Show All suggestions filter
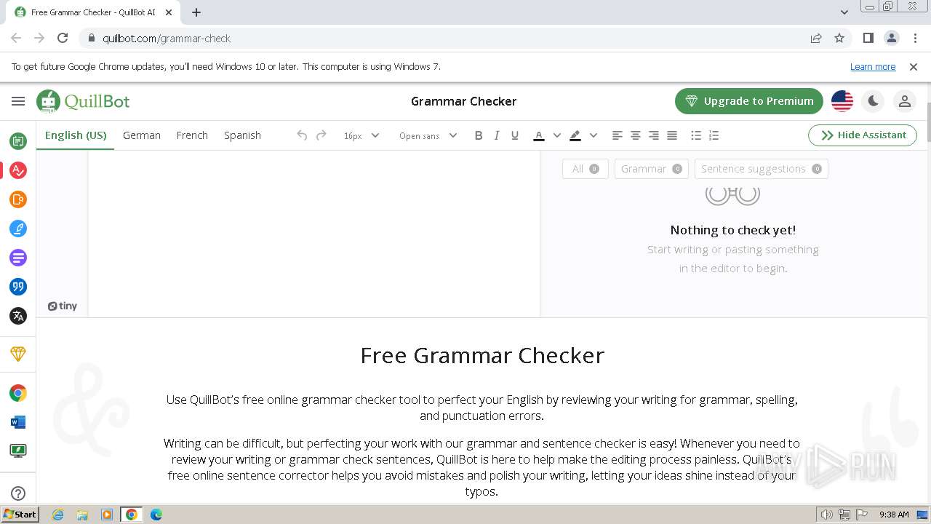The image size is (931, 524). click(x=586, y=169)
